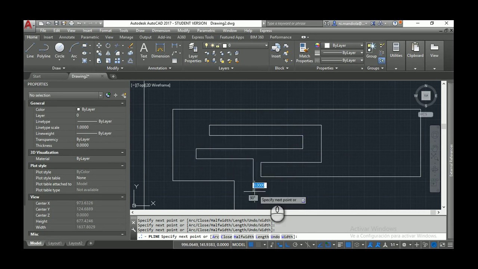Screen dimensions: 478x269
Task: Select the Polyline tool
Action: [44, 50]
